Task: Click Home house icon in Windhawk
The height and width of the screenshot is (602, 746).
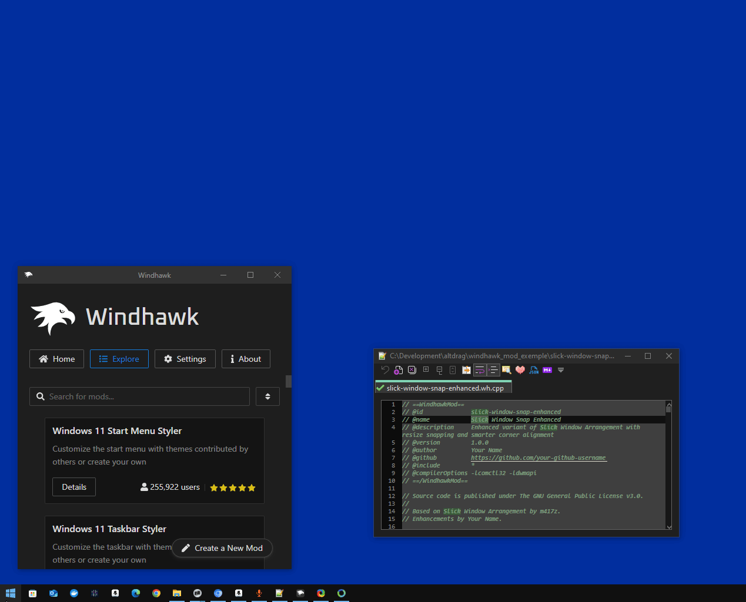Action: click(44, 359)
